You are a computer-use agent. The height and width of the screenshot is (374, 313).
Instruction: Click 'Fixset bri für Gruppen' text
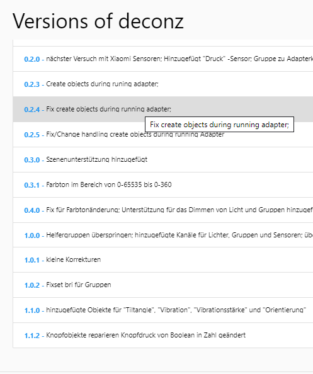click(79, 285)
